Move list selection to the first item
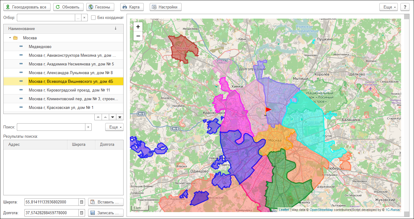This screenshot has height=219, width=414. point(98,117)
